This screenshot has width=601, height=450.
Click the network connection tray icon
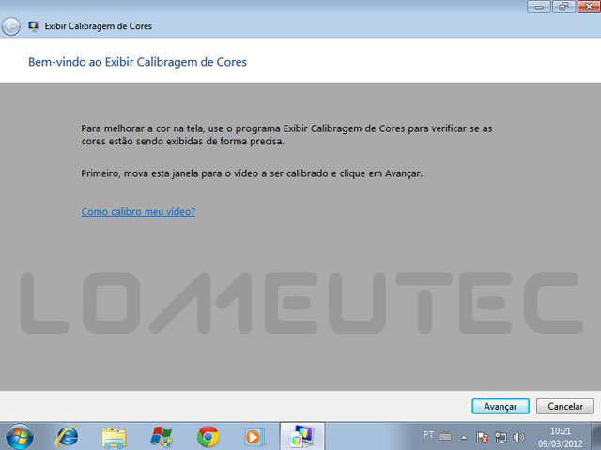tap(501, 437)
